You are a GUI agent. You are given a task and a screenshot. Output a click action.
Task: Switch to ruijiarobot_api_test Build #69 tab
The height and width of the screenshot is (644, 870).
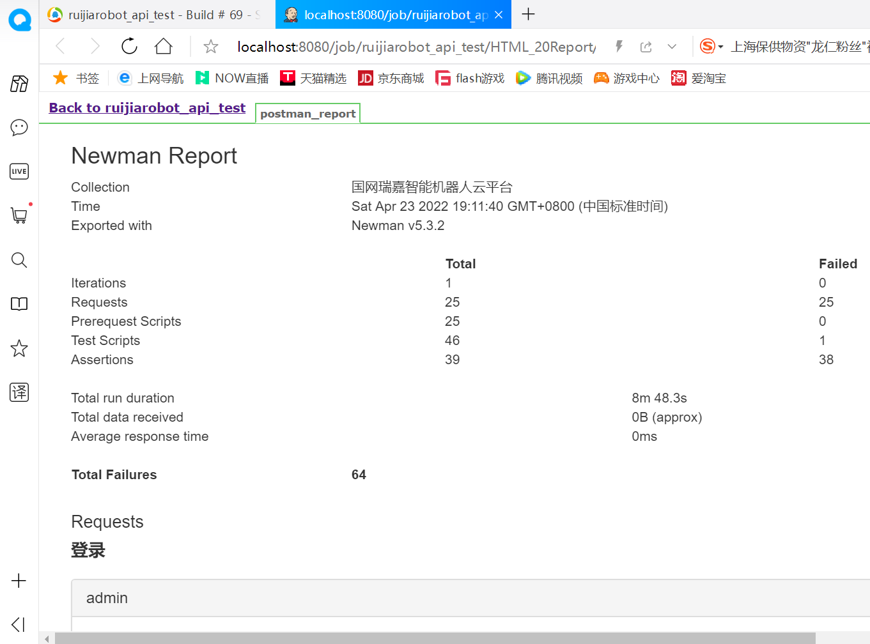(x=157, y=15)
